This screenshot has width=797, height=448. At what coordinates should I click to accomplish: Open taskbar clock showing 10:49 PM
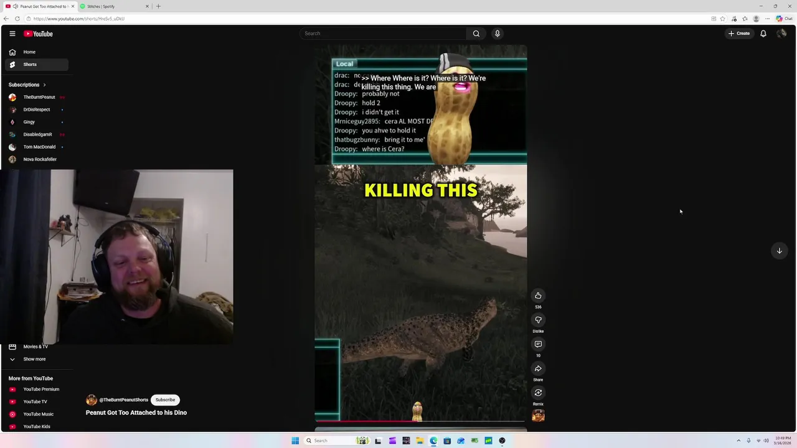pyautogui.click(x=783, y=441)
